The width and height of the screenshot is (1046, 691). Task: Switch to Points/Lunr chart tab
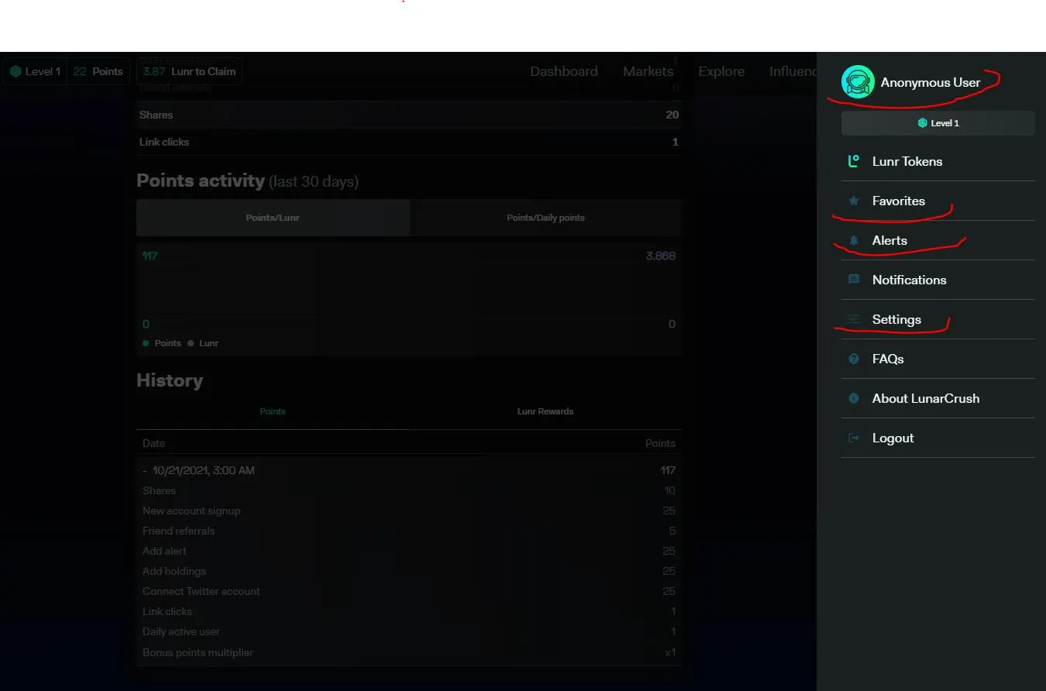pyautogui.click(x=273, y=218)
